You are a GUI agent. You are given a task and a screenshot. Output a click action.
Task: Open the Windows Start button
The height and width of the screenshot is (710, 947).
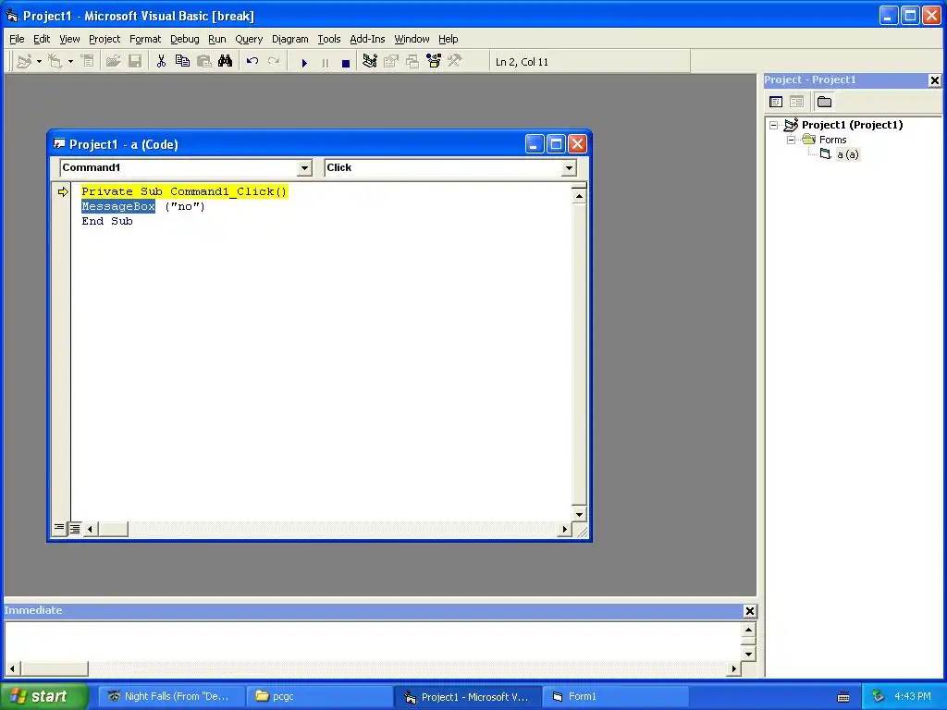43,696
